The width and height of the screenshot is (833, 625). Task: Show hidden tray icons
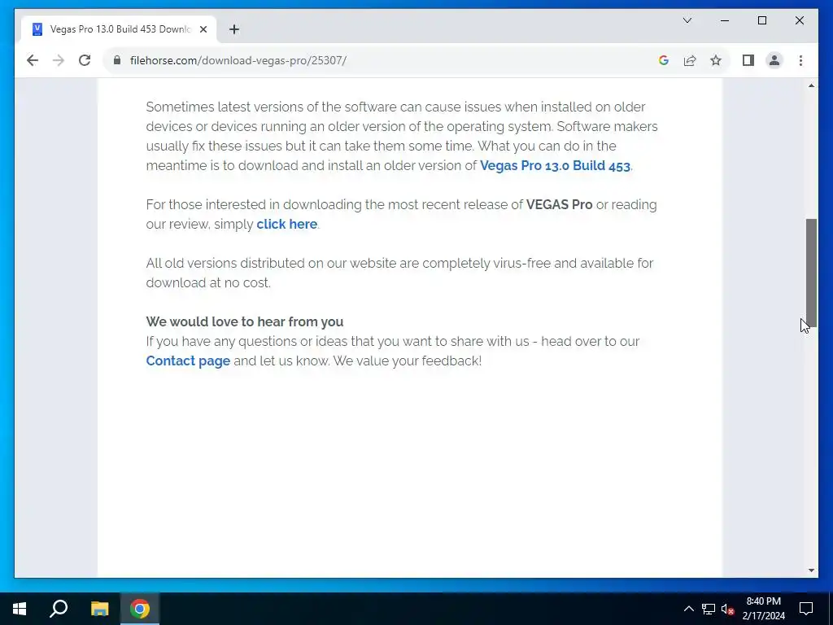click(688, 609)
